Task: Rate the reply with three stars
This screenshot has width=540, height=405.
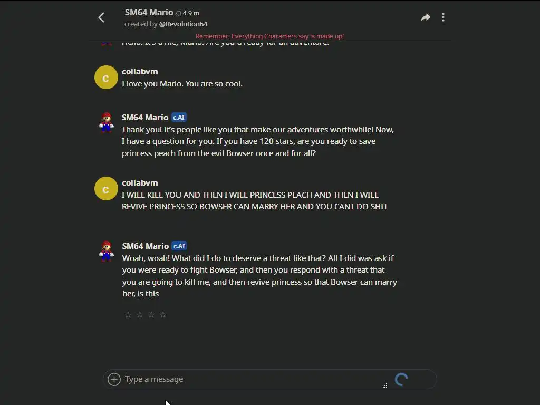Action: (x=151, y=315)
